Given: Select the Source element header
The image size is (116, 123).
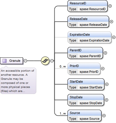Looking at the screenshot, I should click(84, 113).
